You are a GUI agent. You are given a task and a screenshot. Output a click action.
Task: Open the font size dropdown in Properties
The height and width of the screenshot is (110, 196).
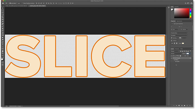[x=178, y=38]
